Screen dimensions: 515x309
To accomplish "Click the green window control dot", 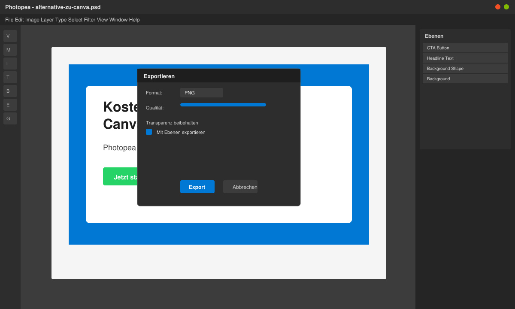I will pyautogui.click(x=506, y=7).
